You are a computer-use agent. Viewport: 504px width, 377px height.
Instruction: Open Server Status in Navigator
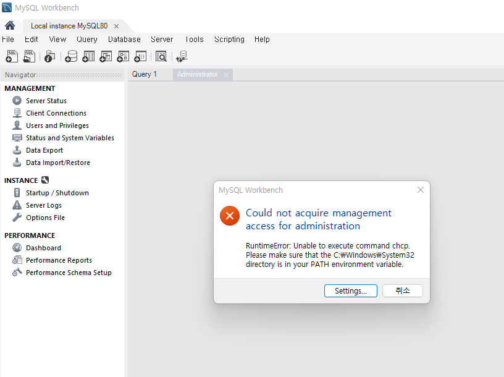coord(46,101)
